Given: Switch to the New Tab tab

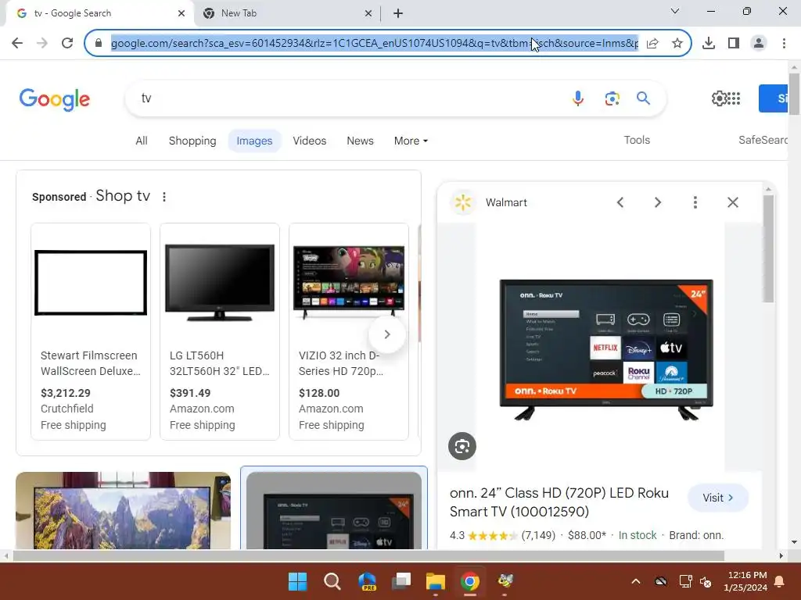Looking at the screenshot, I should coord(286,13).
